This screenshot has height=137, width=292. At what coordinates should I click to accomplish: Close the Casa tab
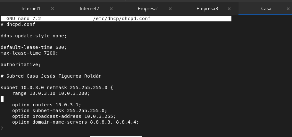288,9
